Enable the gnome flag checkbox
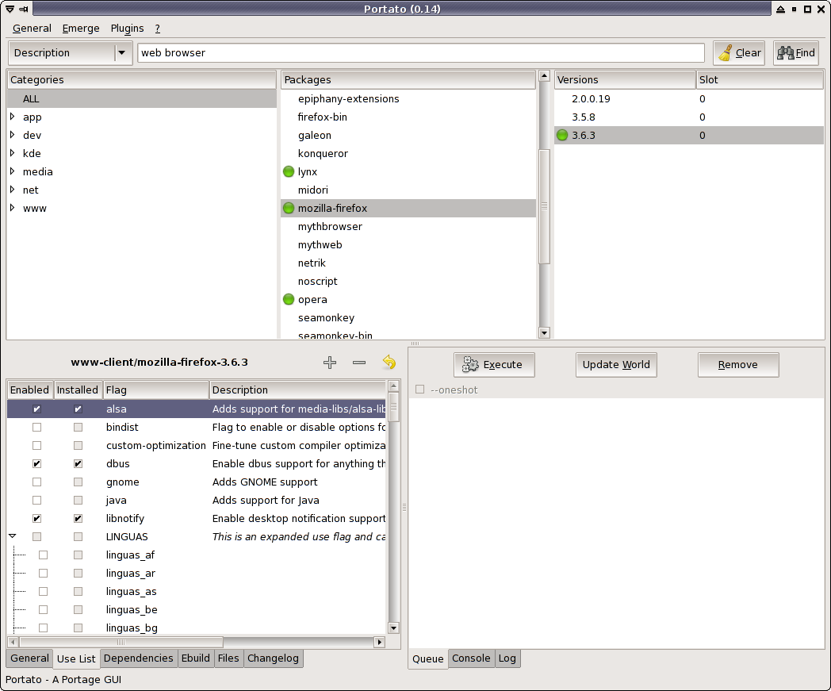 coord(36,482)
